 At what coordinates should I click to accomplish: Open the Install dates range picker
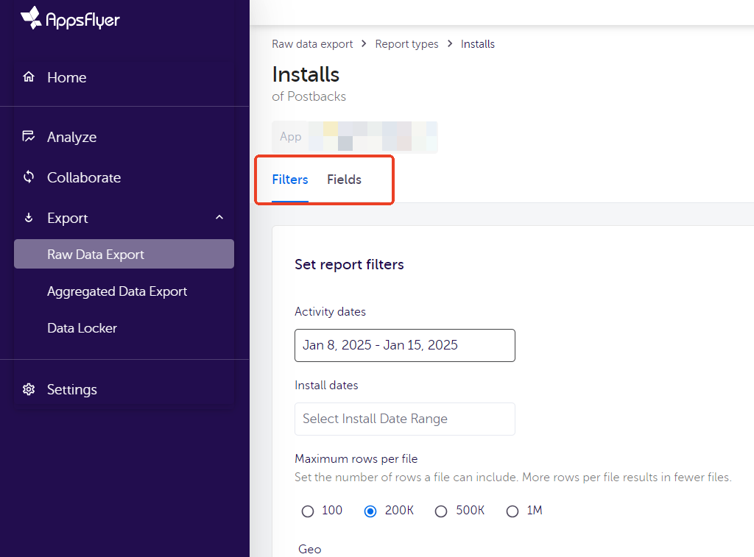[405, 419]
